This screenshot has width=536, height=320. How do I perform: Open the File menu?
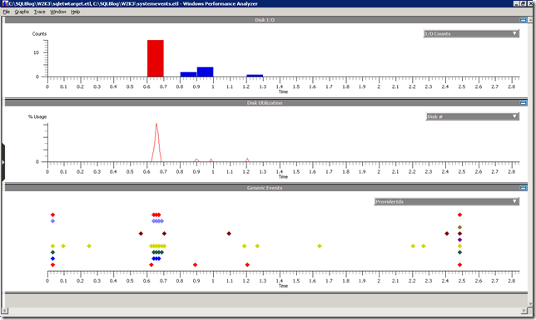[6, 12]
